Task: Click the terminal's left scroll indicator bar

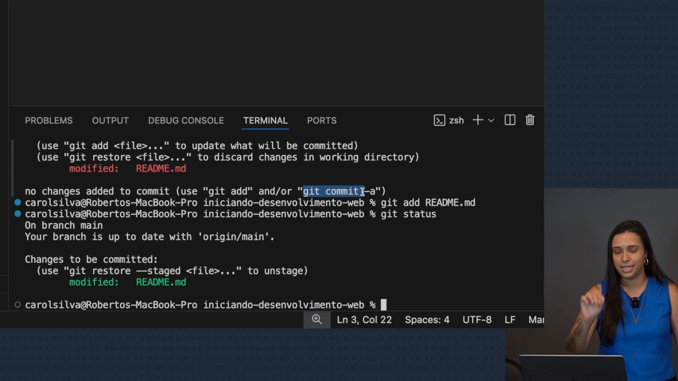Action: pos(13,168)
